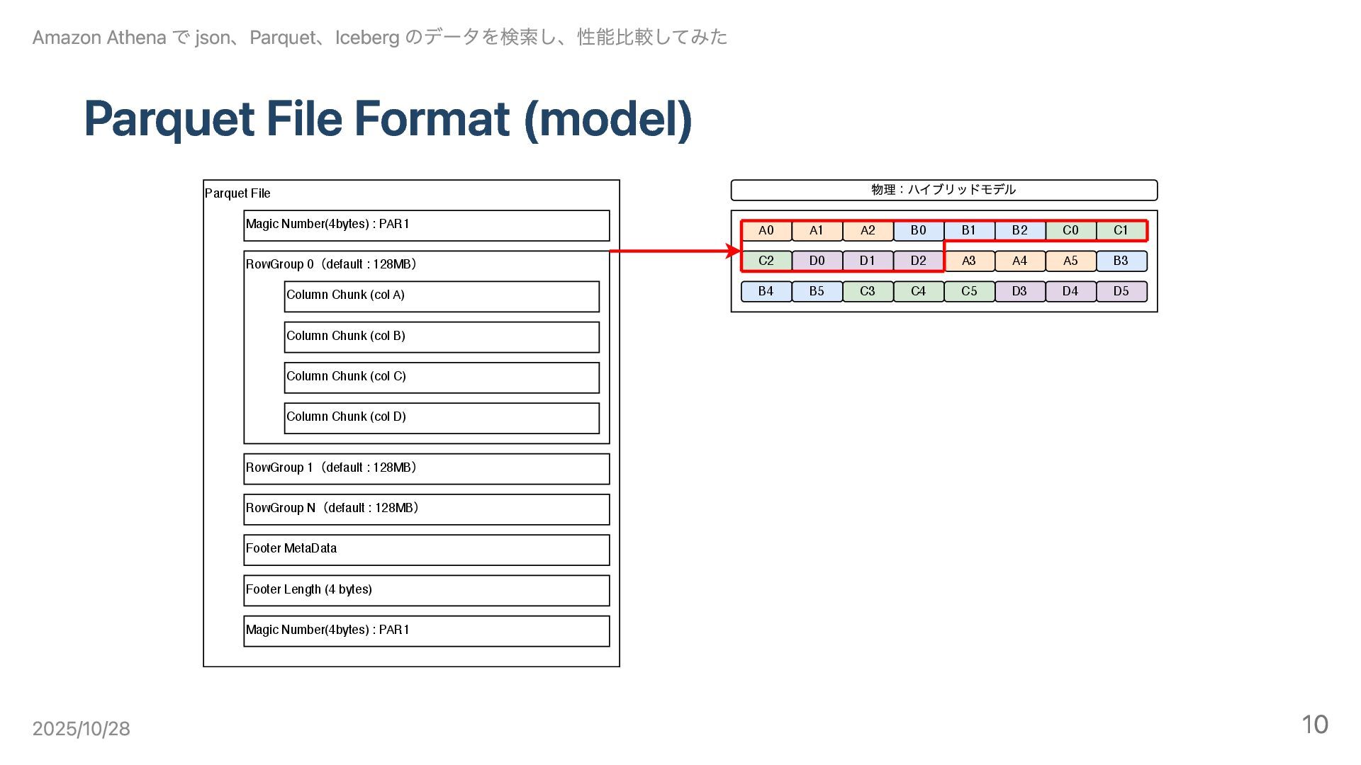Click the 物理：ハイブリッドモデル header box
The image size is (1361, 765).
coord(943,190)
